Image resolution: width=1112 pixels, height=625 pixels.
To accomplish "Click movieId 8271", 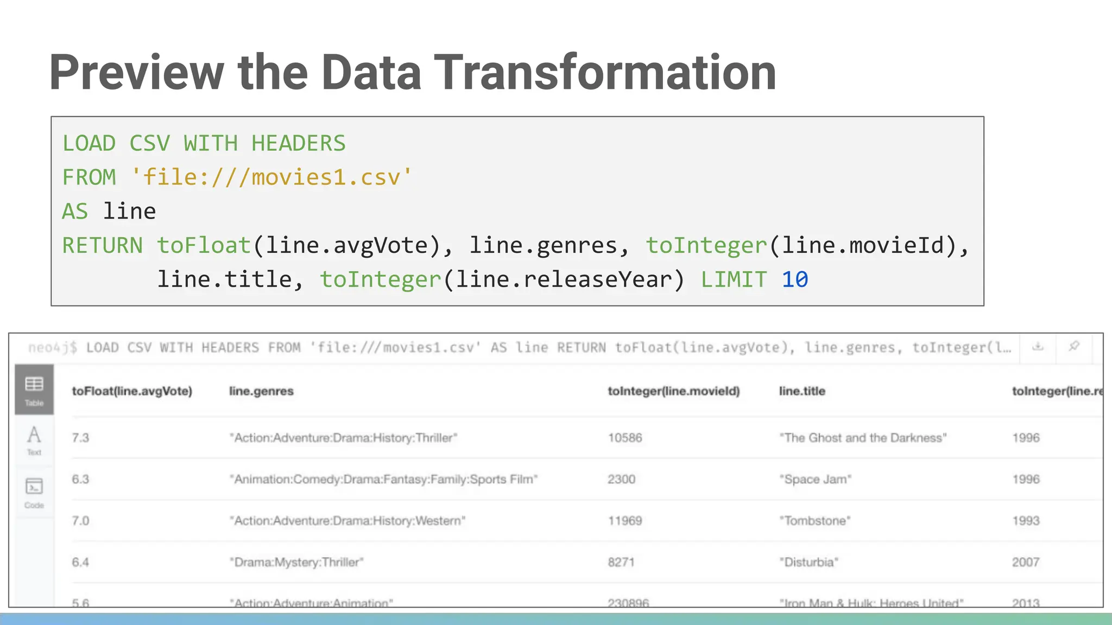I will tap(621, 562).
